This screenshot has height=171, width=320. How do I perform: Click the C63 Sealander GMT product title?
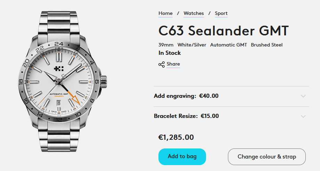coord(223,31)
